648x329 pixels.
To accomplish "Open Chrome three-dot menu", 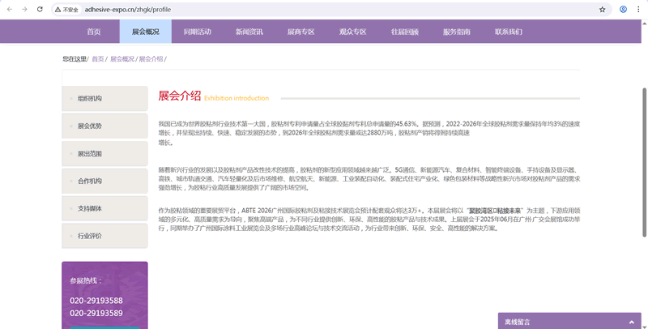I will (x=638, y=10).
